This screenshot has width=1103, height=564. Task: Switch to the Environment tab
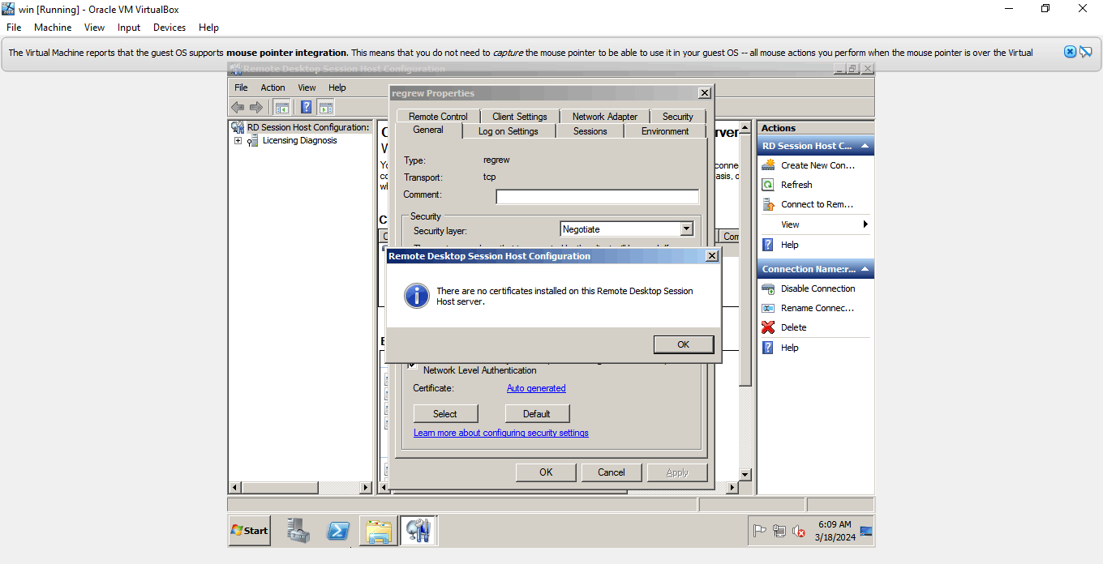click(x=665, y=131)
